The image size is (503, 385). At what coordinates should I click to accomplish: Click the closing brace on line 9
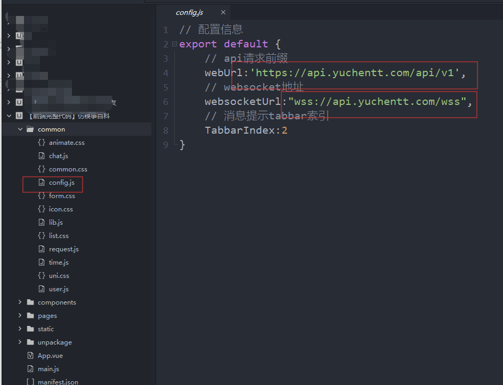click(x=182, y=145)
